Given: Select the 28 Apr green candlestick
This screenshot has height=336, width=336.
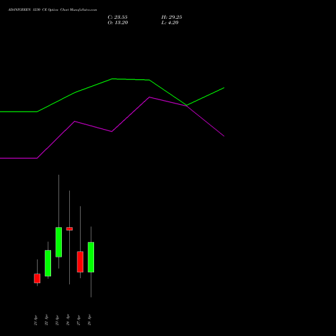Looking at the screenshot, I should 91,257.
